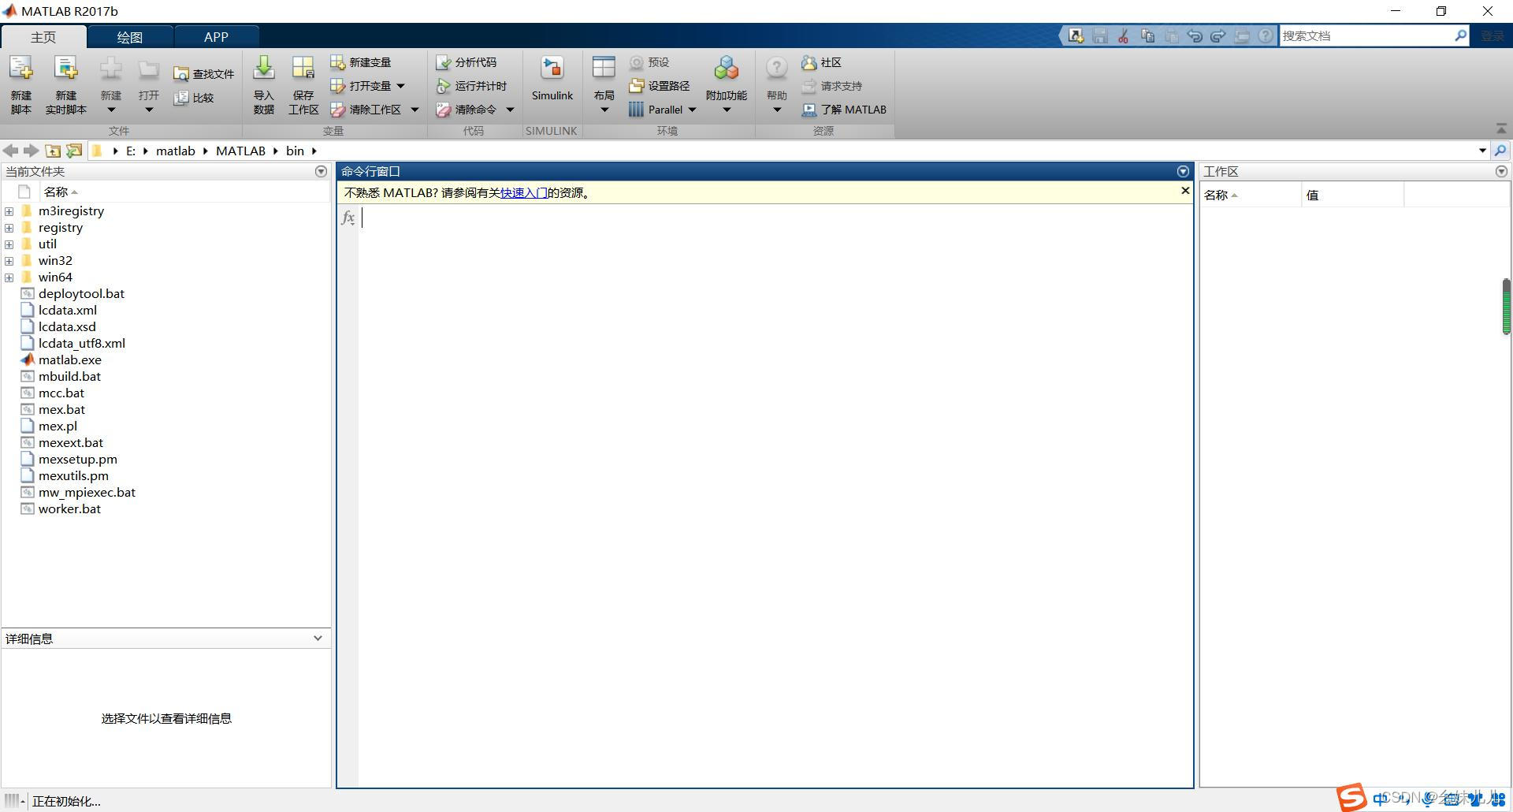Select worker.bat in the file list

(x=69, y=509)
